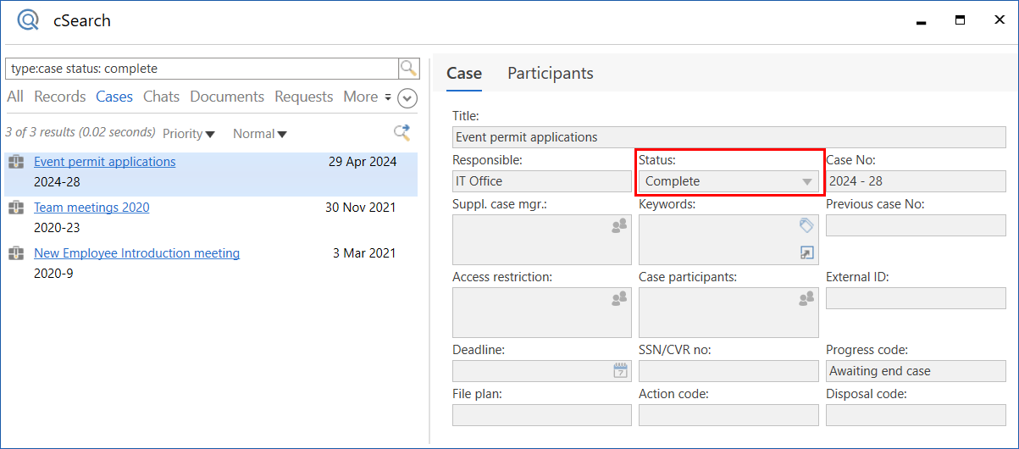Click case number 2020-9 text
This screenshot has height=449, width=1019.
tap(53, 274)
